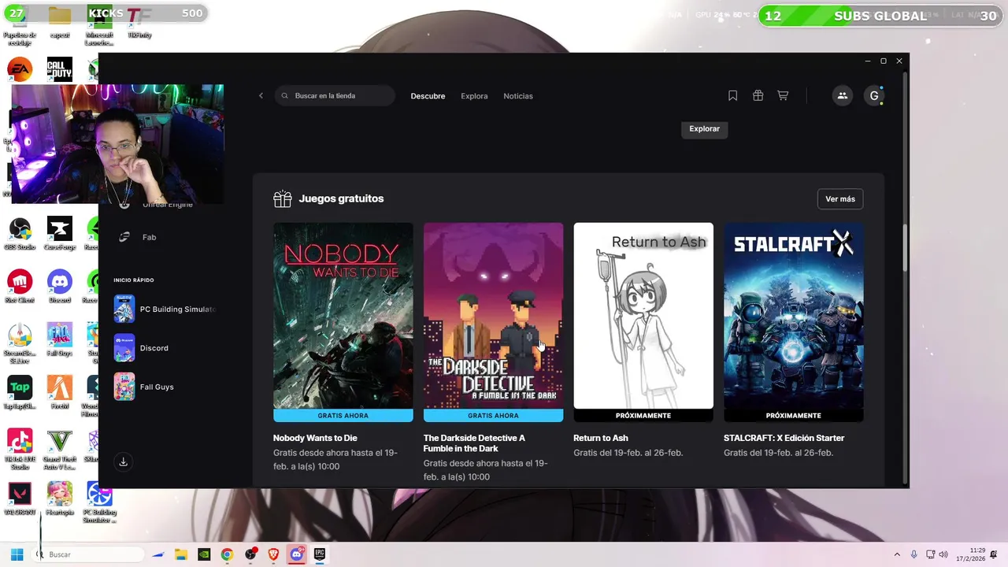
Task: Click the 'Buscar en la tienda' search field
Action: point(335,96)
